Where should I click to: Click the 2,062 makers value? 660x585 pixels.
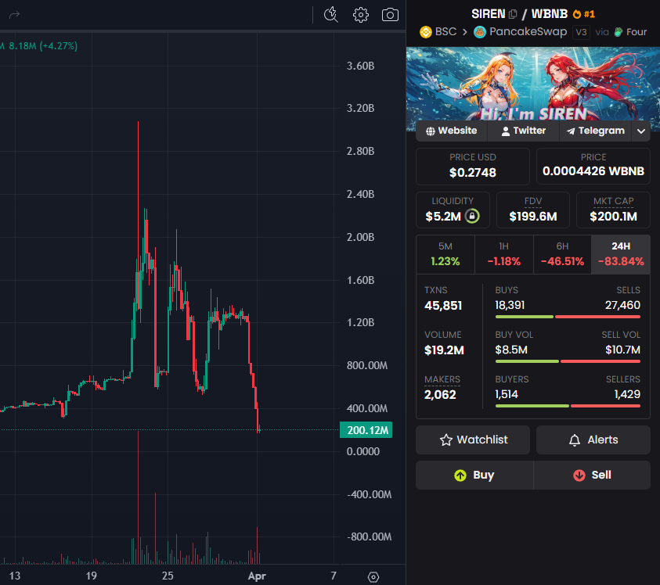[440, 395]
